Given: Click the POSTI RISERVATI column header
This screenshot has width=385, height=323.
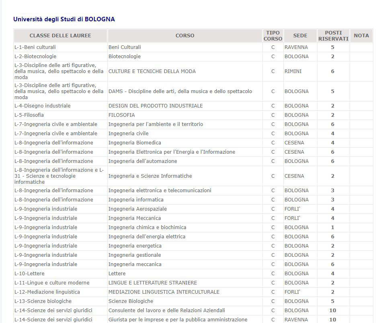Looking at the screenshot, I should pos(333,36).
